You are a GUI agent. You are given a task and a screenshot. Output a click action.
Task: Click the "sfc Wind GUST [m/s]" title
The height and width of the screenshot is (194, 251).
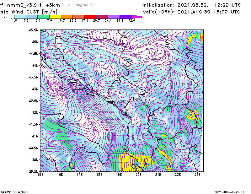[29, 12]
